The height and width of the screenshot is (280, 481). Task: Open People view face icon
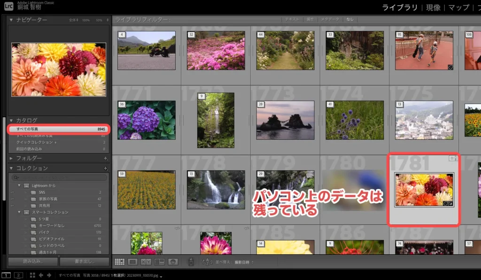pos(173,262)
